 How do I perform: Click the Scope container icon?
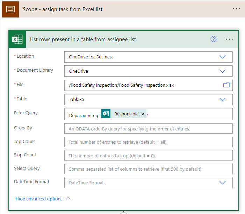(x=10, y=9)
